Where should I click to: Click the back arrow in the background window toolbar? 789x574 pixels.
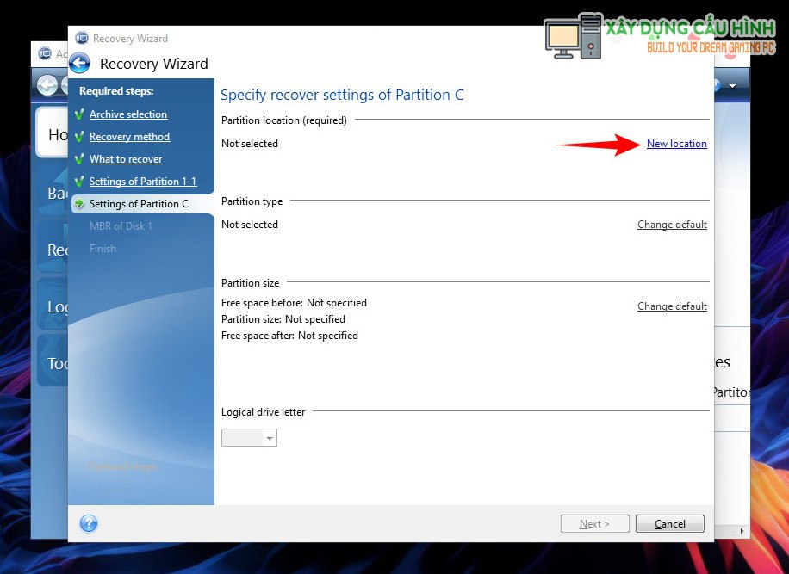[x=47, y=85]
